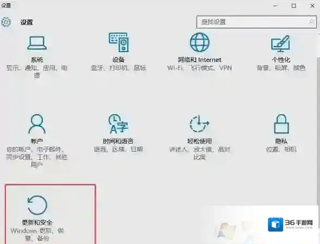The width and height of the screenshot is (320, 244).
Task: Click the 轻松使用 label text
Action: (199, 141)
